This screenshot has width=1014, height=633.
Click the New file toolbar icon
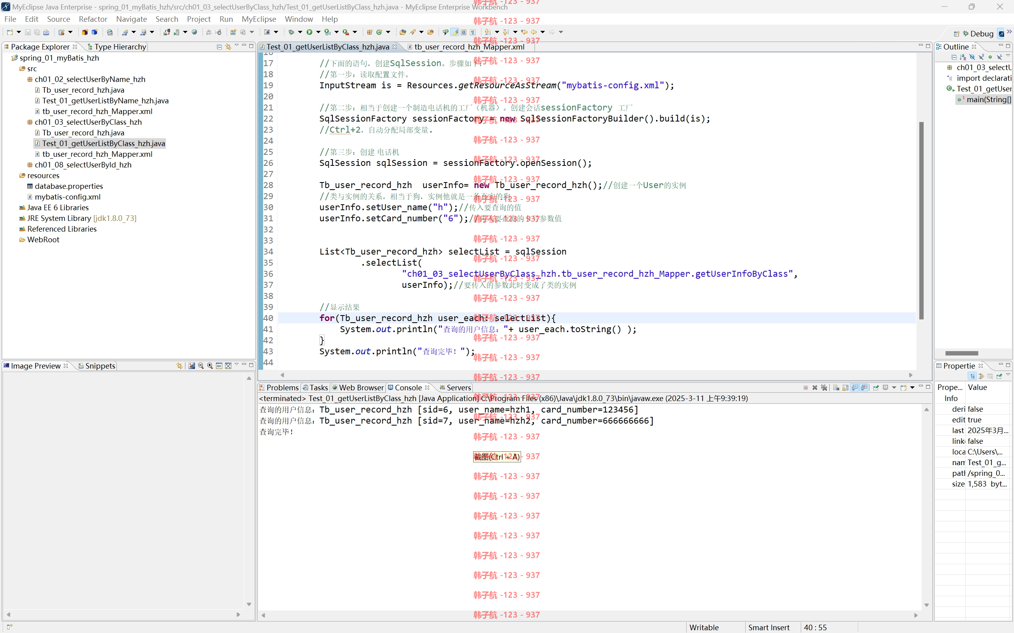tap(10, 32)
